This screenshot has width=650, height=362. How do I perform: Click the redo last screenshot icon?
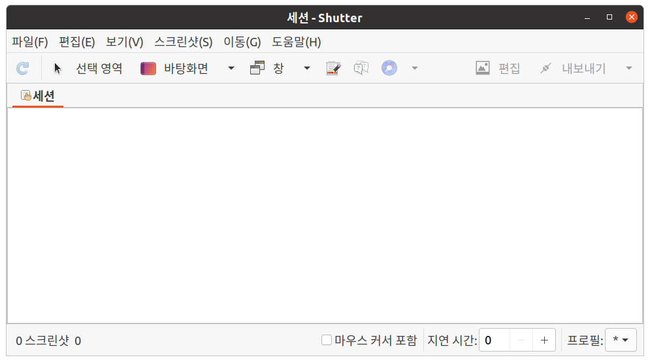coord(23,68)
